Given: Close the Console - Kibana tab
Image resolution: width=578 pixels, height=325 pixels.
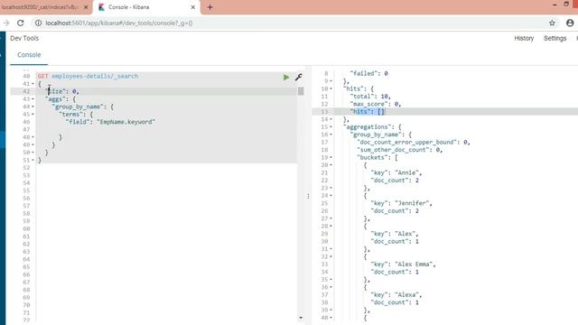Looking at the screenshot, I should click(192, 7).
